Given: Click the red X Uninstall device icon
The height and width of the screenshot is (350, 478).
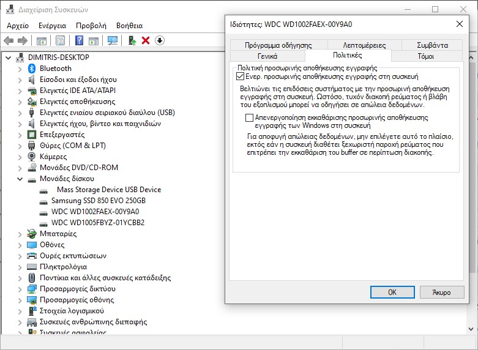Looking at the screenshot, I should click(x=146, y=40).
